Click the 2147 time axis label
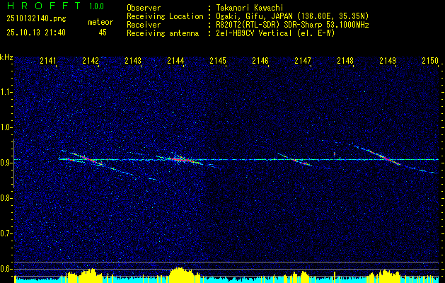 click(303, 61)
